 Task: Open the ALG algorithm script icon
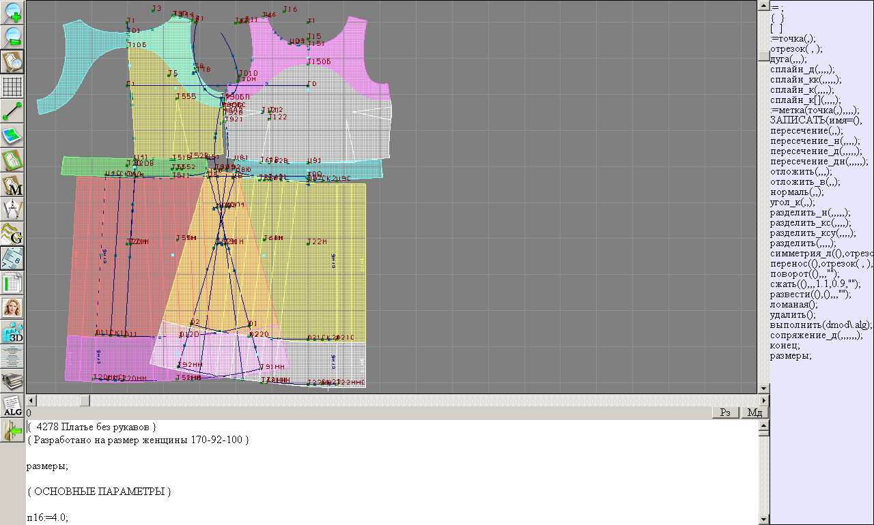coord(12,406)
